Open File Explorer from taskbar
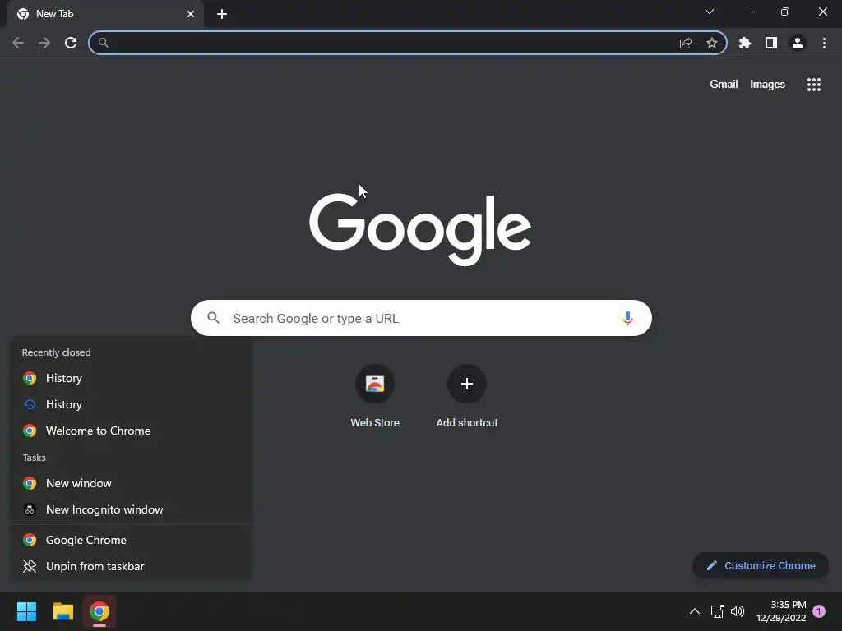842x631 pixels. [x=63, y=611]
